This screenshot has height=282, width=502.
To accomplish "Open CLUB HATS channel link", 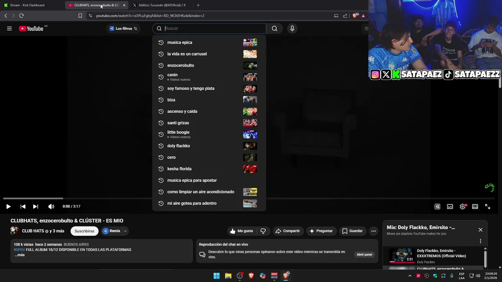I will coord(33,231).
